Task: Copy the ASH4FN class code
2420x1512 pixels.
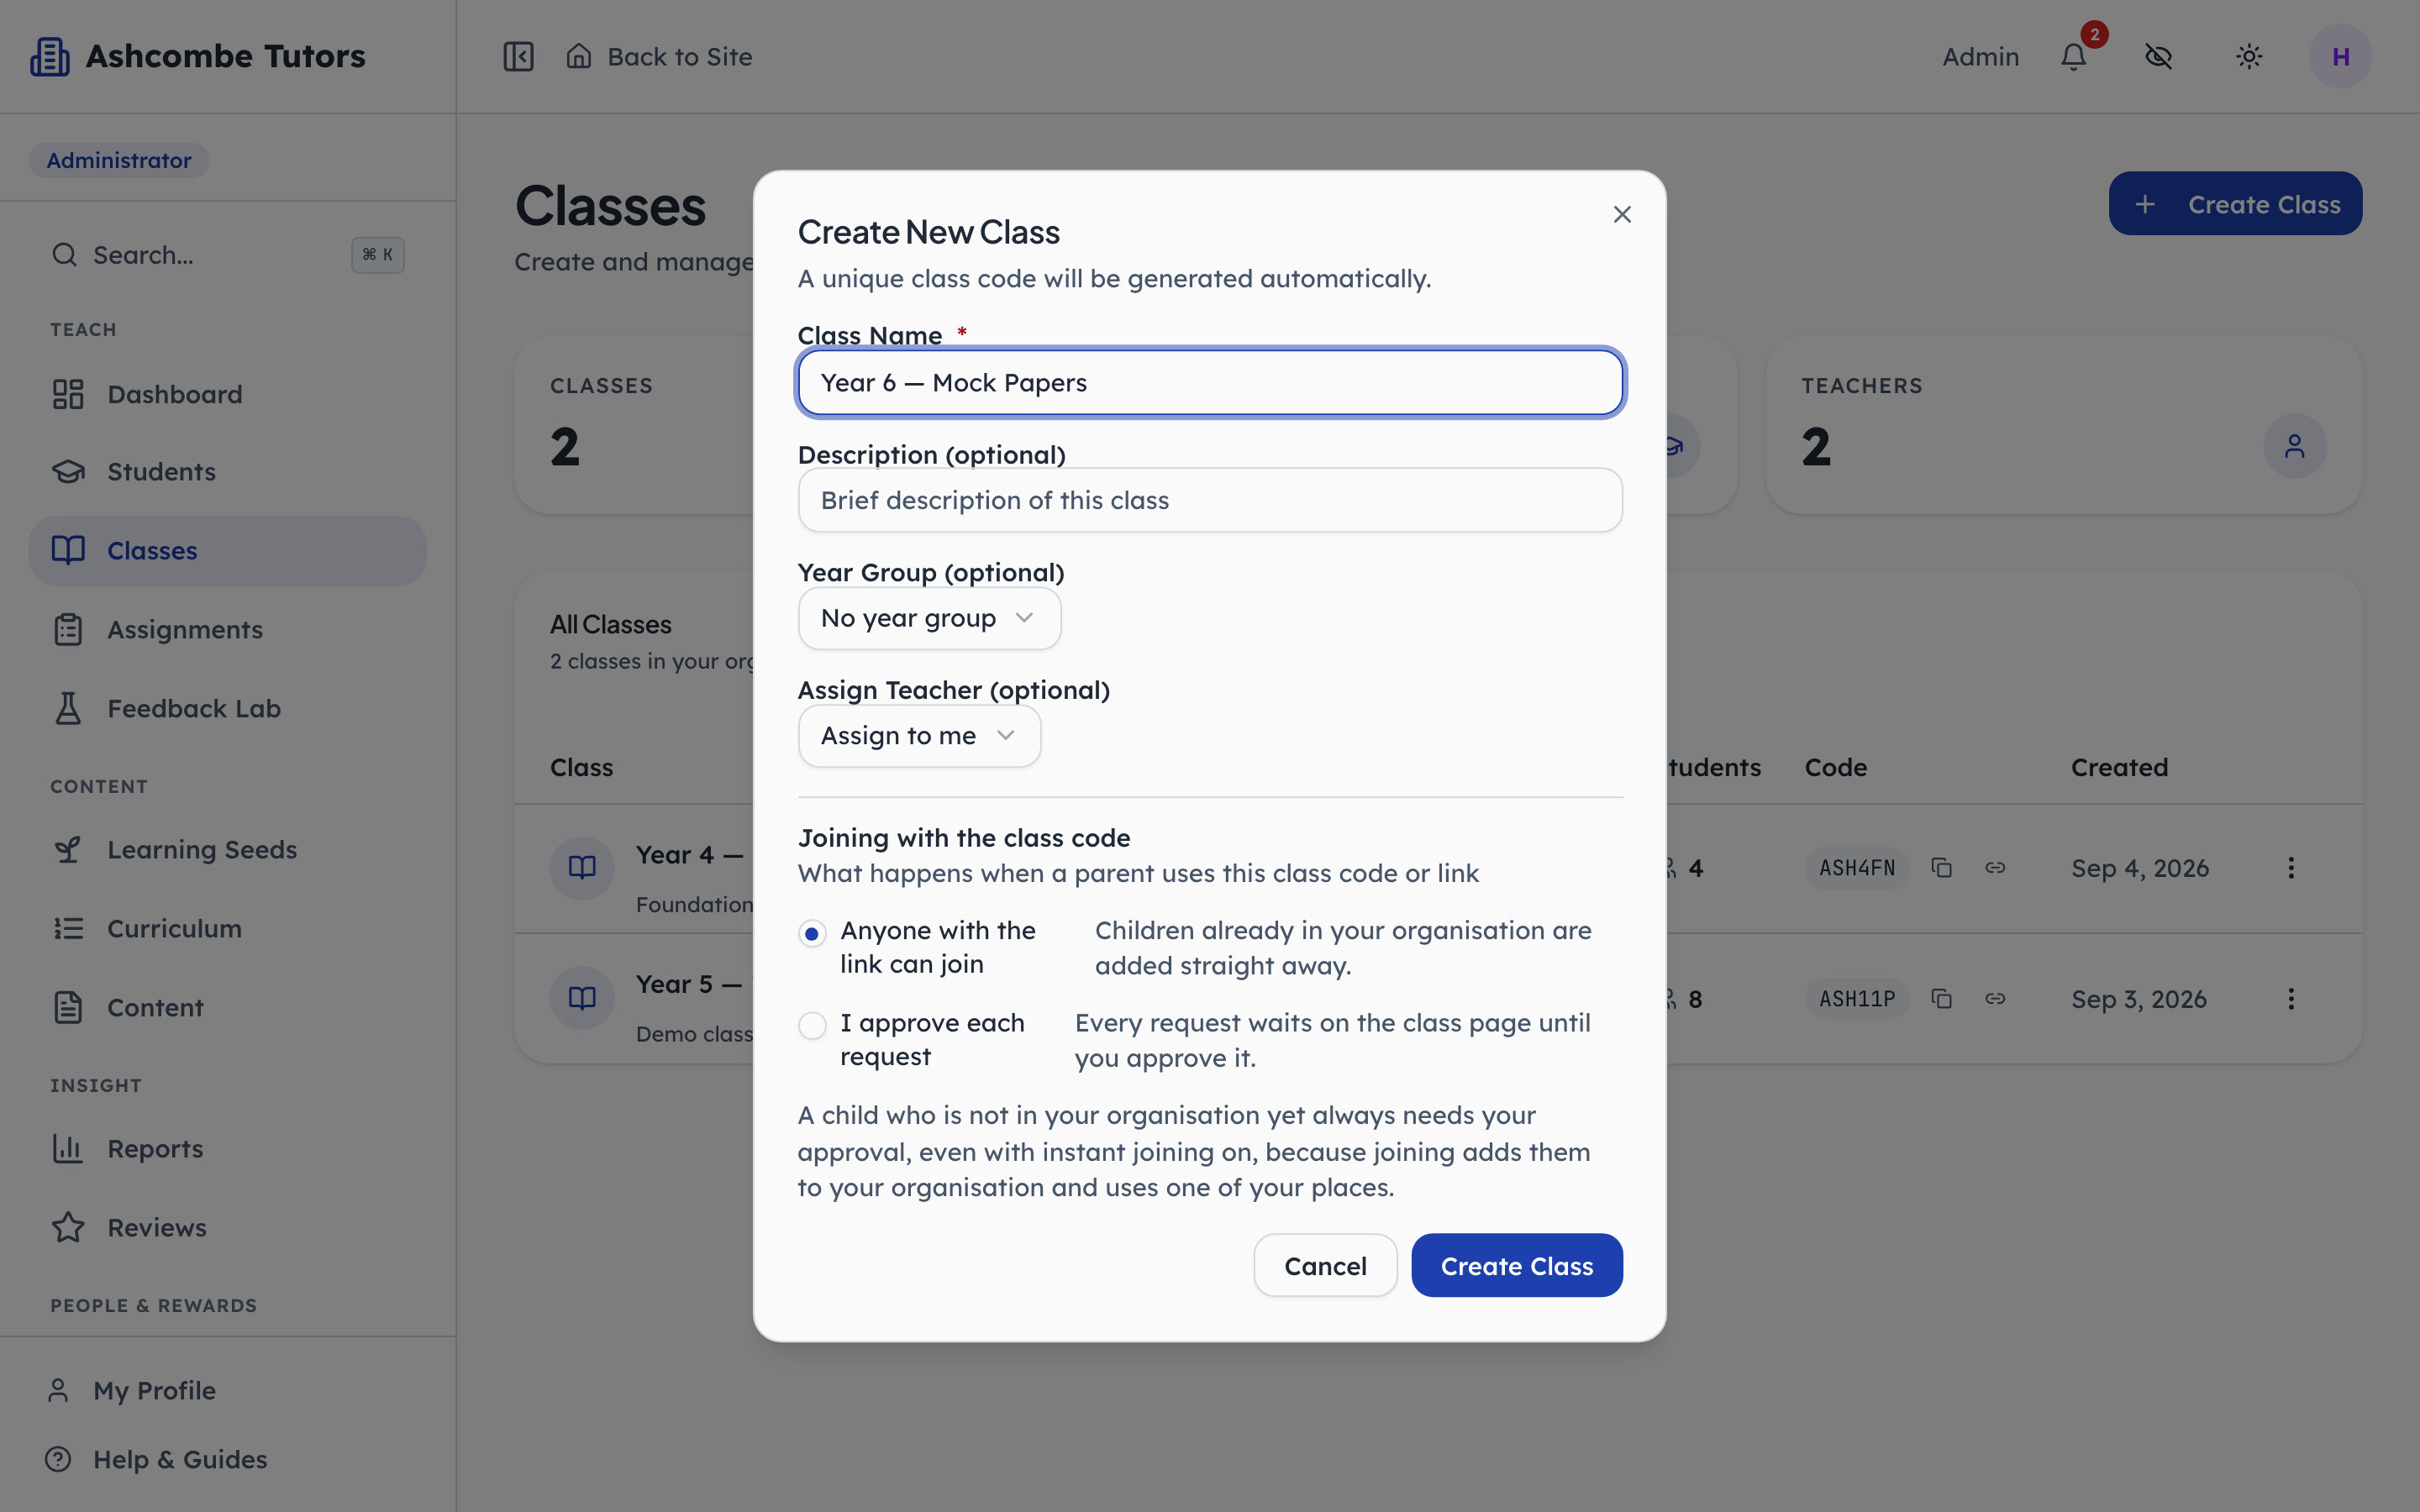Action: coord(1941,868)
